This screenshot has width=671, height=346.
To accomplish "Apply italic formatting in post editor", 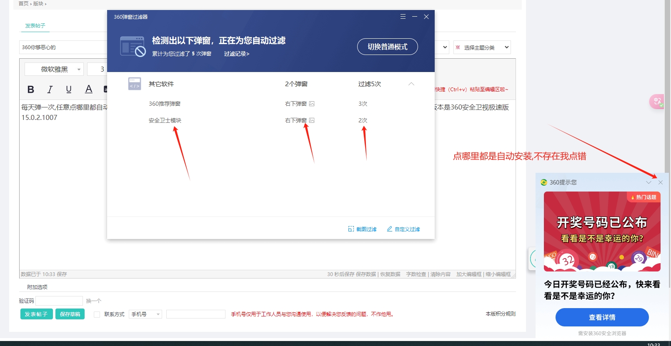I will [50, 90].
